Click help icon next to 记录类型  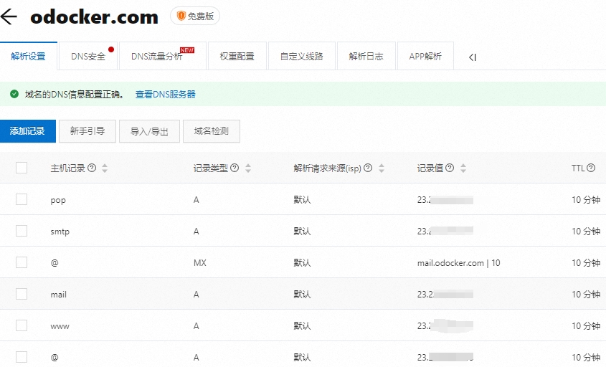[x=235, y=168]
